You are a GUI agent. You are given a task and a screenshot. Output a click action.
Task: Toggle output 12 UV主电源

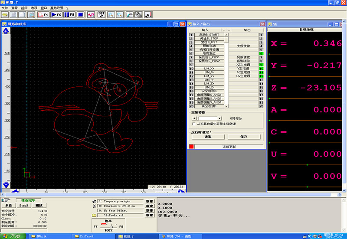click(x=261, y=76)
